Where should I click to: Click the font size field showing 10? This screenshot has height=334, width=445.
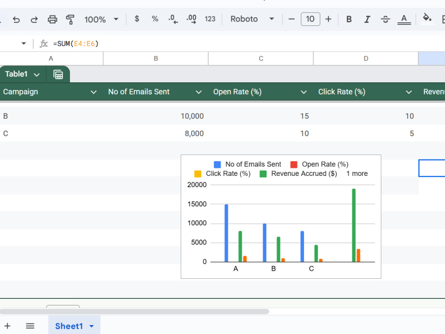[x=310, y=19]
